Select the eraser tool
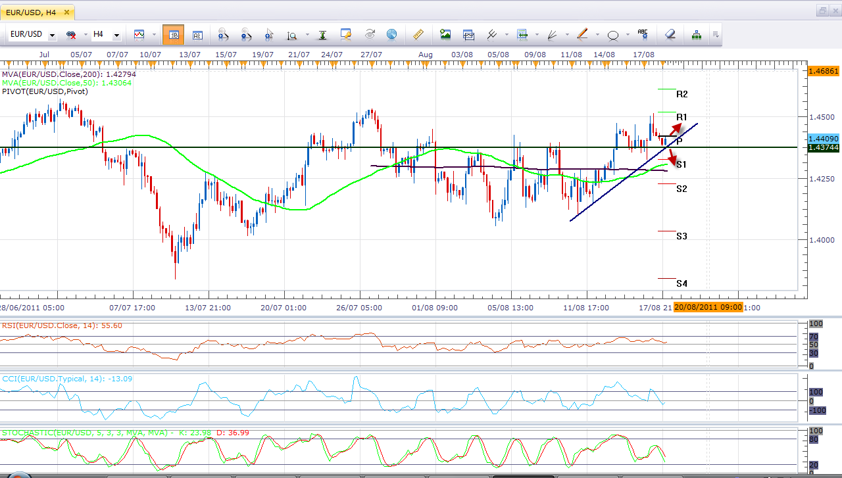The height and width of the screenshot is (478, 842). [x=670, y=34]
